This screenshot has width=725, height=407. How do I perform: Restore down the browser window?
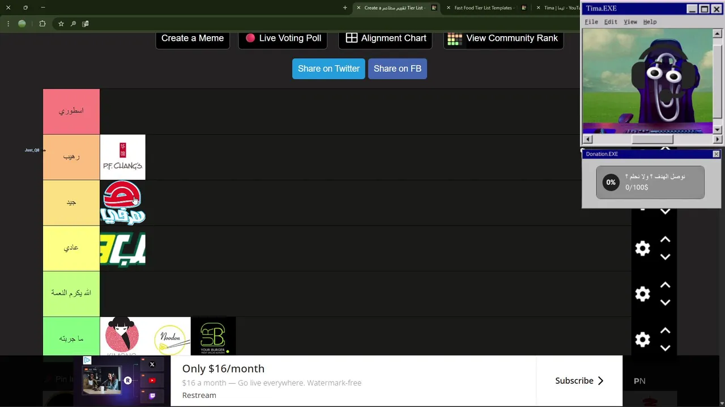[x=25, y=8]
